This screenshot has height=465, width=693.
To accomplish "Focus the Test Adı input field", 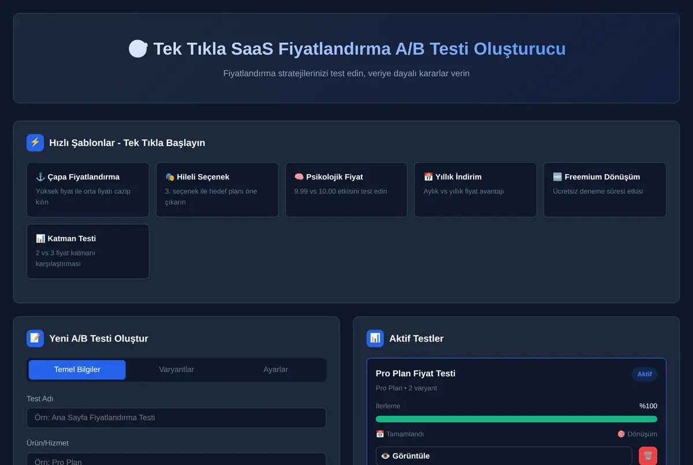I will pos(176,418).
